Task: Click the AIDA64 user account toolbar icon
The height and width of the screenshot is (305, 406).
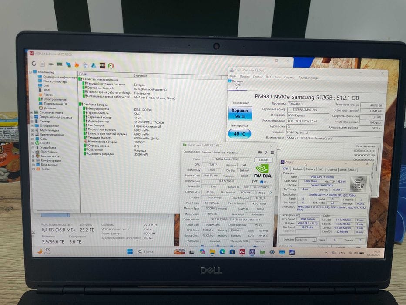Action: [94, 65]
